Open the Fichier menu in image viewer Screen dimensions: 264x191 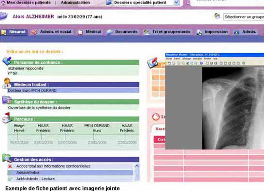pos(169,59)
